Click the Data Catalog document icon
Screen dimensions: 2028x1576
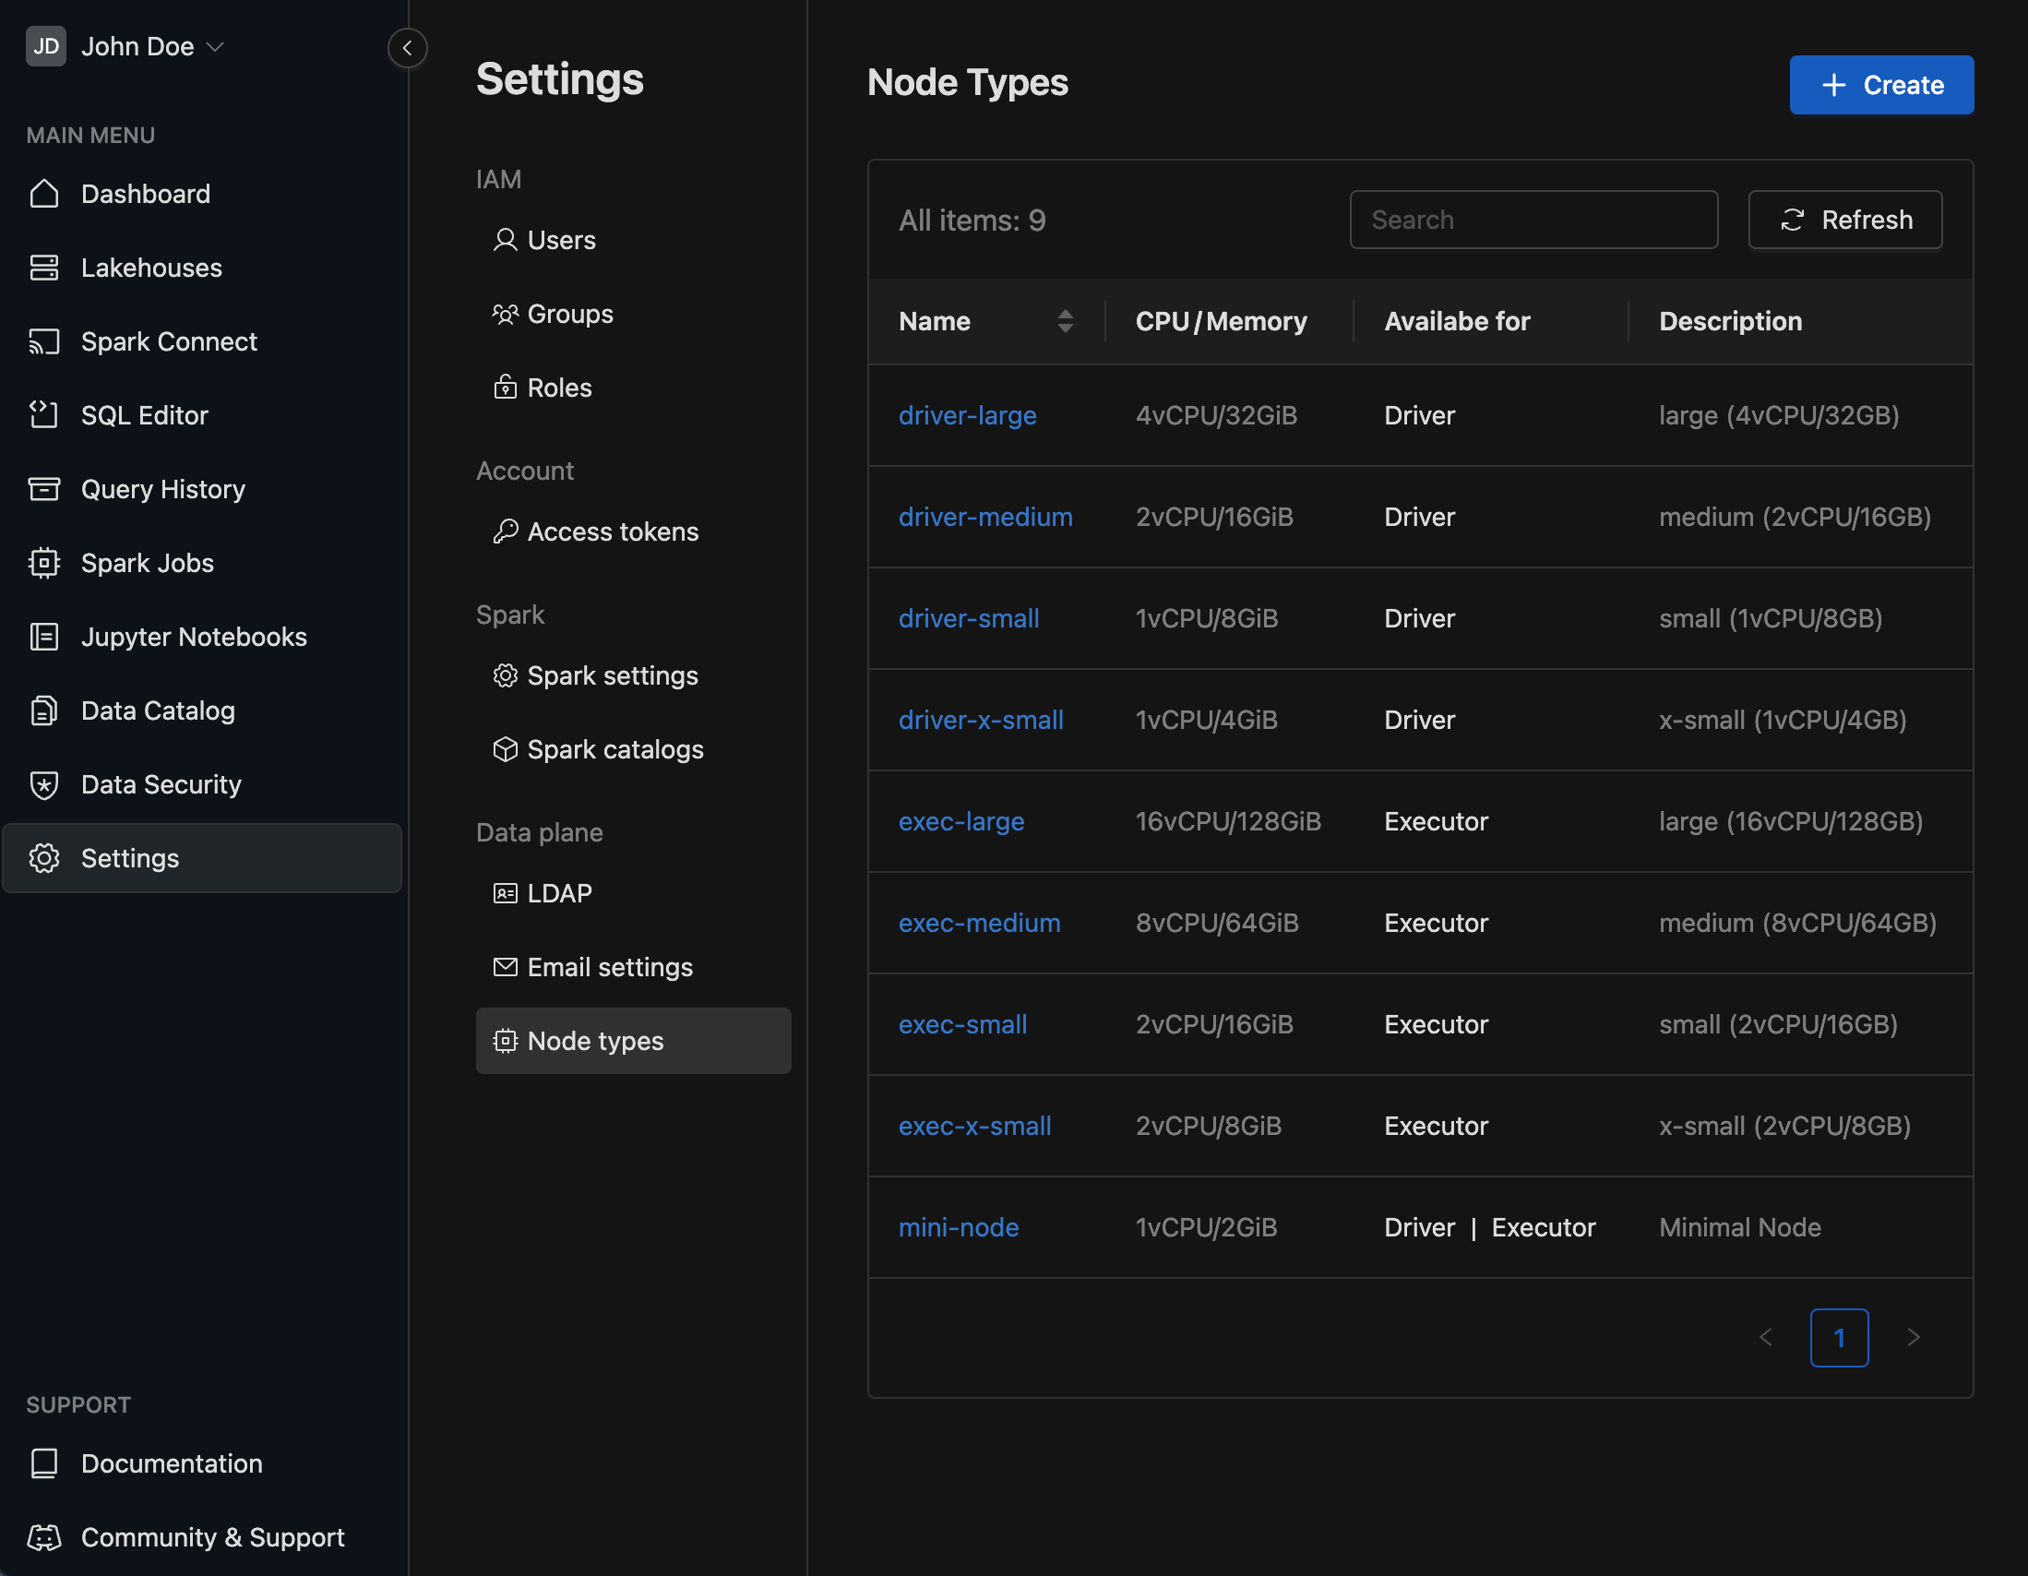tap(43, 710)
